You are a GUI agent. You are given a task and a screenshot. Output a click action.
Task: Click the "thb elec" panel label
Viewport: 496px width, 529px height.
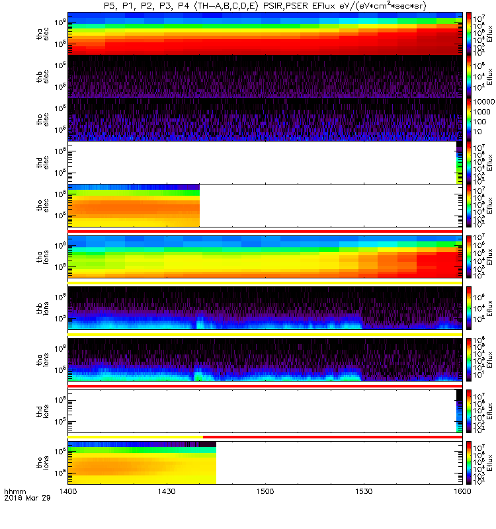(x=42, y=77)
